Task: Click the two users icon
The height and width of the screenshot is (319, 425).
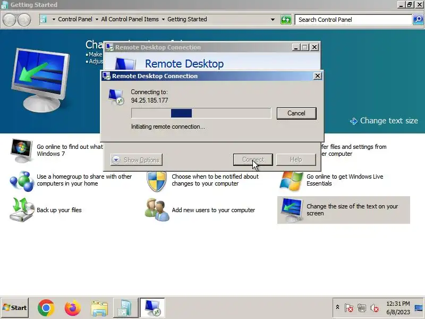Action: click(157, 209)
